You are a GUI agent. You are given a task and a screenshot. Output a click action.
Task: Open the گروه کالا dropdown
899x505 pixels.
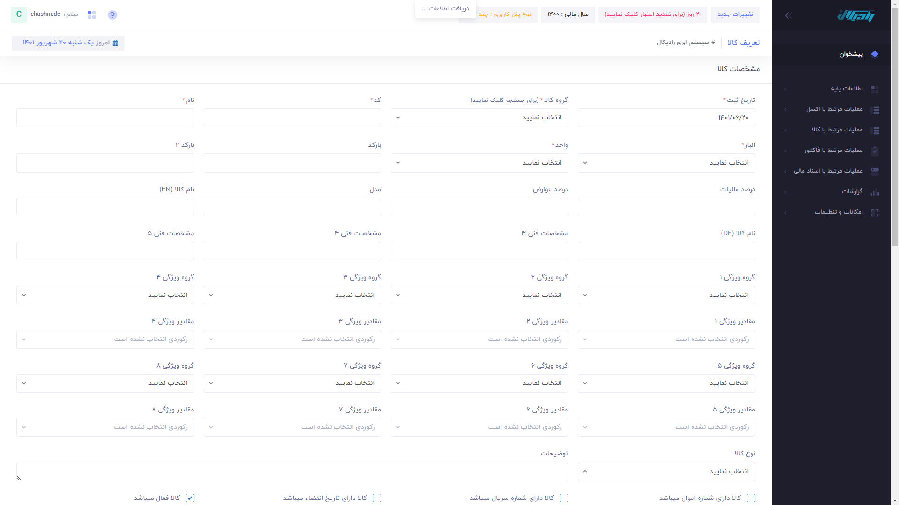click(x=479, y=118)
